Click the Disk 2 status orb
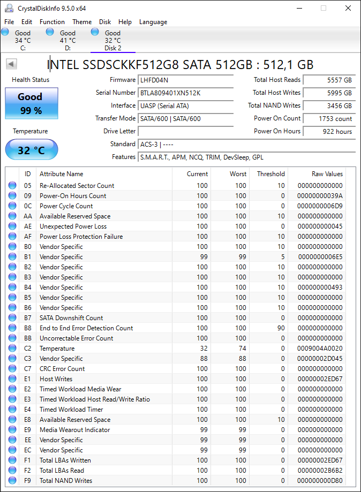The height and width of the screenshot is (492, 361). click(x=95, y=32)
